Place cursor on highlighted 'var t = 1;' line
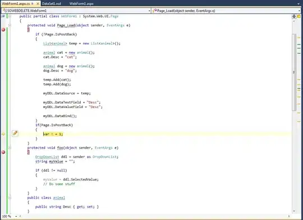This screenshot has width=303, height=220. (53, 134)
